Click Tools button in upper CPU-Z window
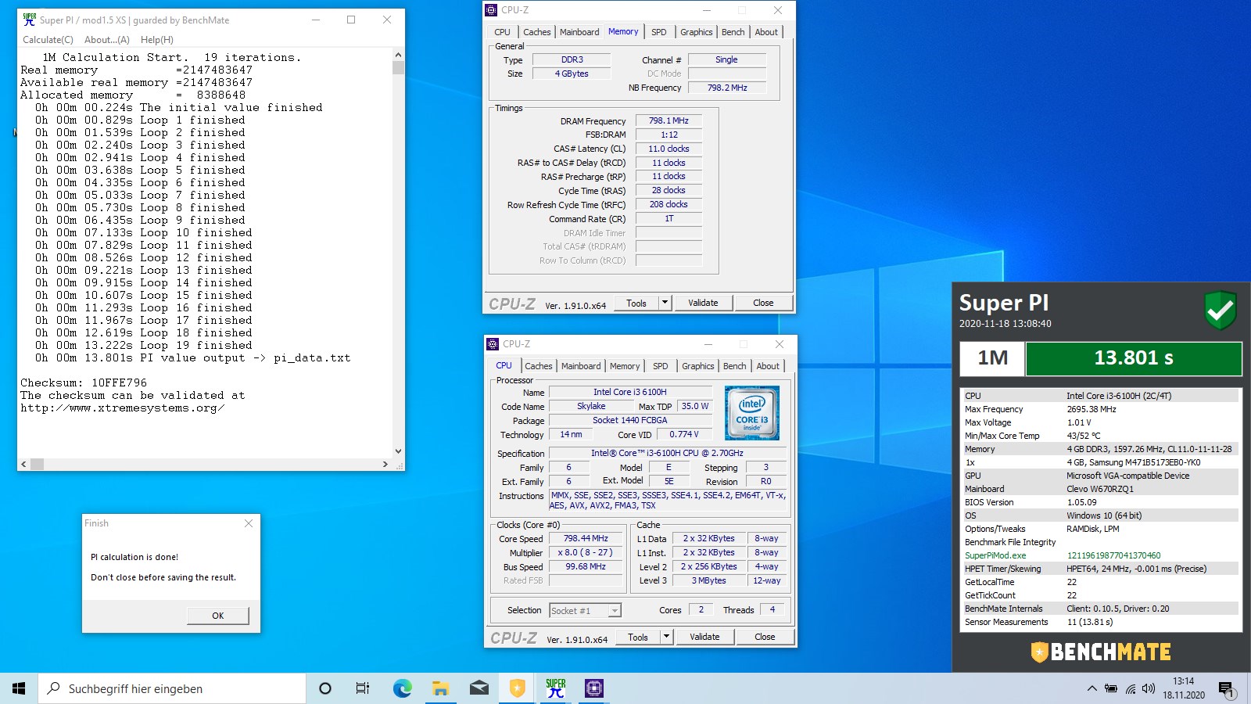Screen dimensions: 1251x704 pos(636,303)
